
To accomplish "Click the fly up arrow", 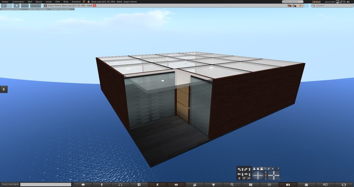I will 249,169.
